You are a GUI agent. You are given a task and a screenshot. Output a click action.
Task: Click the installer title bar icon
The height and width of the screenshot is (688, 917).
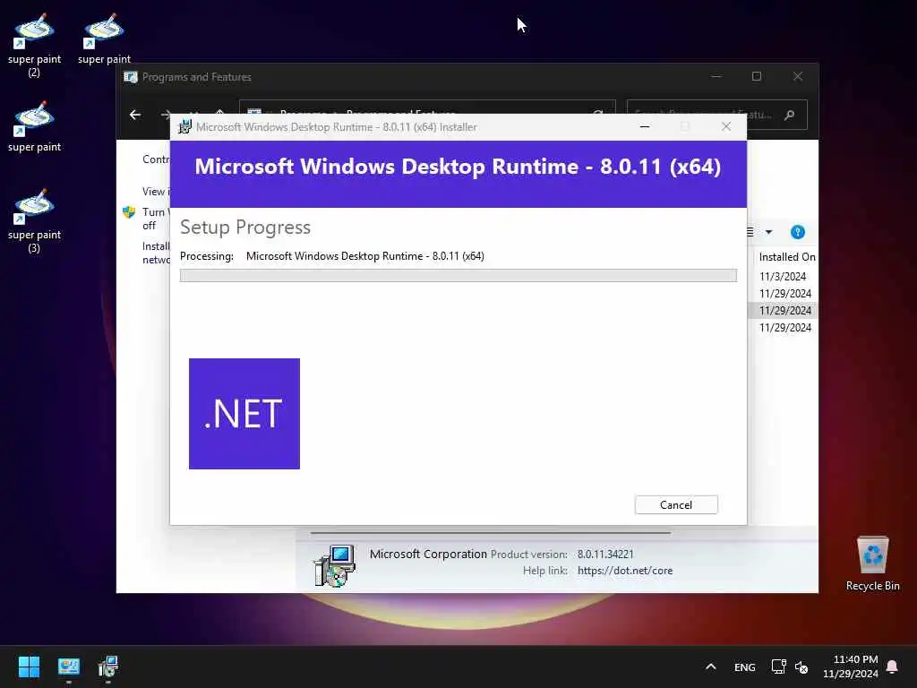click(184, 127)
